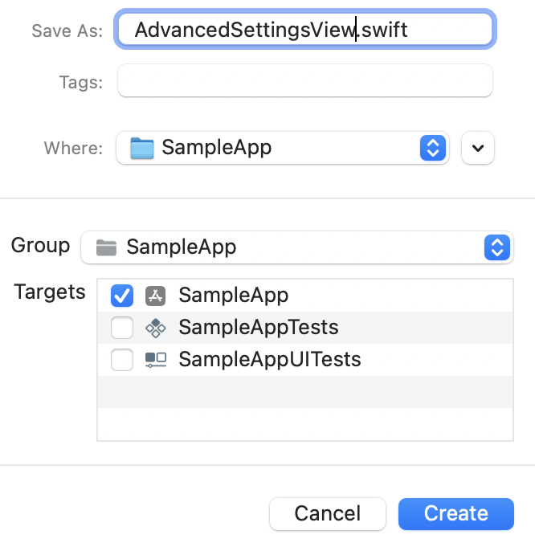Click the SampleApp text in Group popup

click(181, 247)
